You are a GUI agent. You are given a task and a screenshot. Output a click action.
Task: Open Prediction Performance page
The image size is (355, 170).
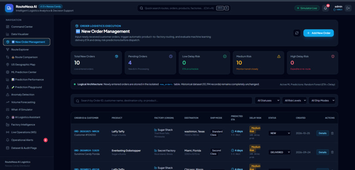(x=27, y=80)
